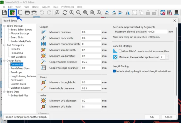Click the Rotate clockwise icon
Viewport: 181px width, 123px height.
pyautogui.click(x=114, y=12)
